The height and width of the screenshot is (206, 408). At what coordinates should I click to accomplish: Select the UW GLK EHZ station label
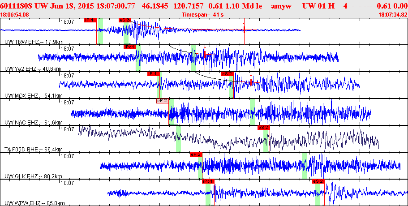click(33, 176)
